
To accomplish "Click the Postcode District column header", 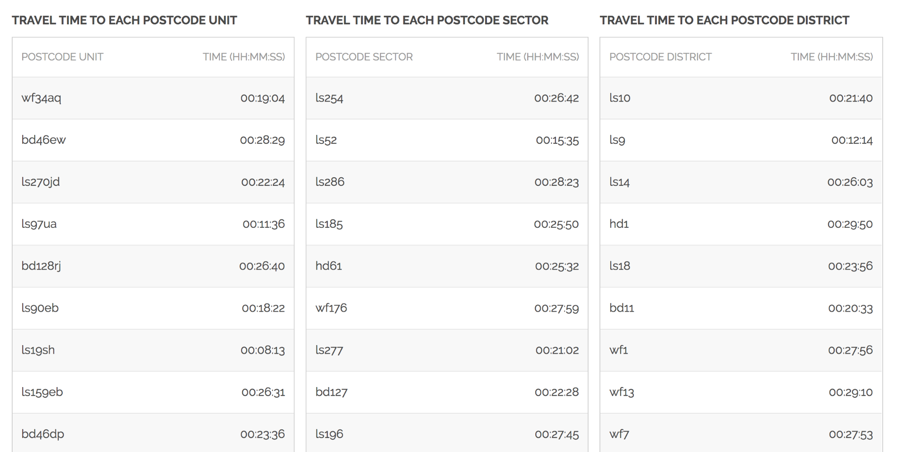I will point(660,57).
